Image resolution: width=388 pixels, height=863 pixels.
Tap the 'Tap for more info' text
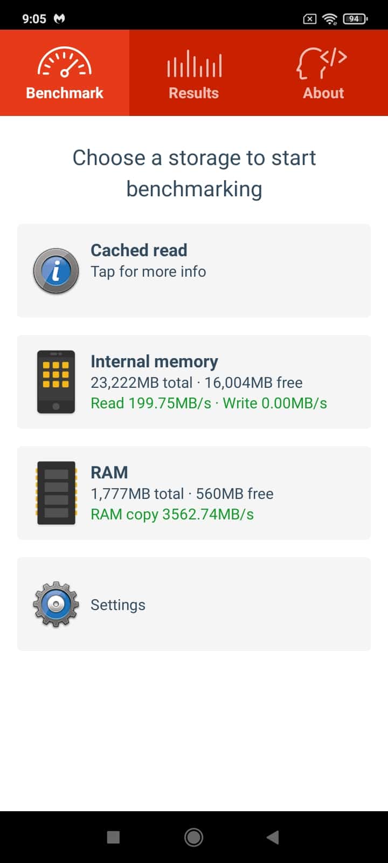tap(148, 271)
